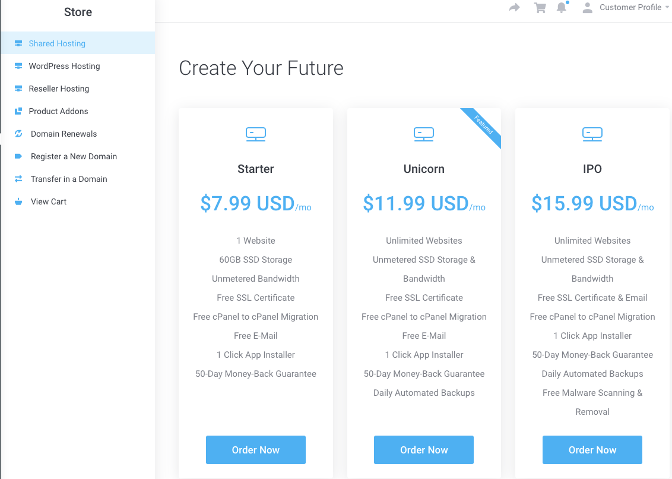Click the Domain Renewals refresh icon
Viewport: 672px width, 479px height.
pyautogui.click(x=18, y=134)
